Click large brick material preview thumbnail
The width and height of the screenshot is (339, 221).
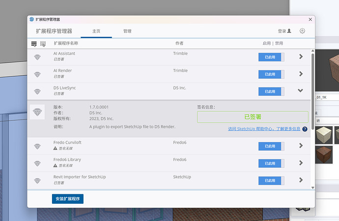click(x=327, y=70)
